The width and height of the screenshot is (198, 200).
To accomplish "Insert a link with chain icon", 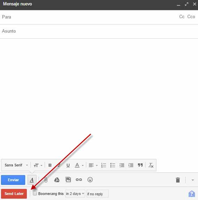I will point(79,180).
